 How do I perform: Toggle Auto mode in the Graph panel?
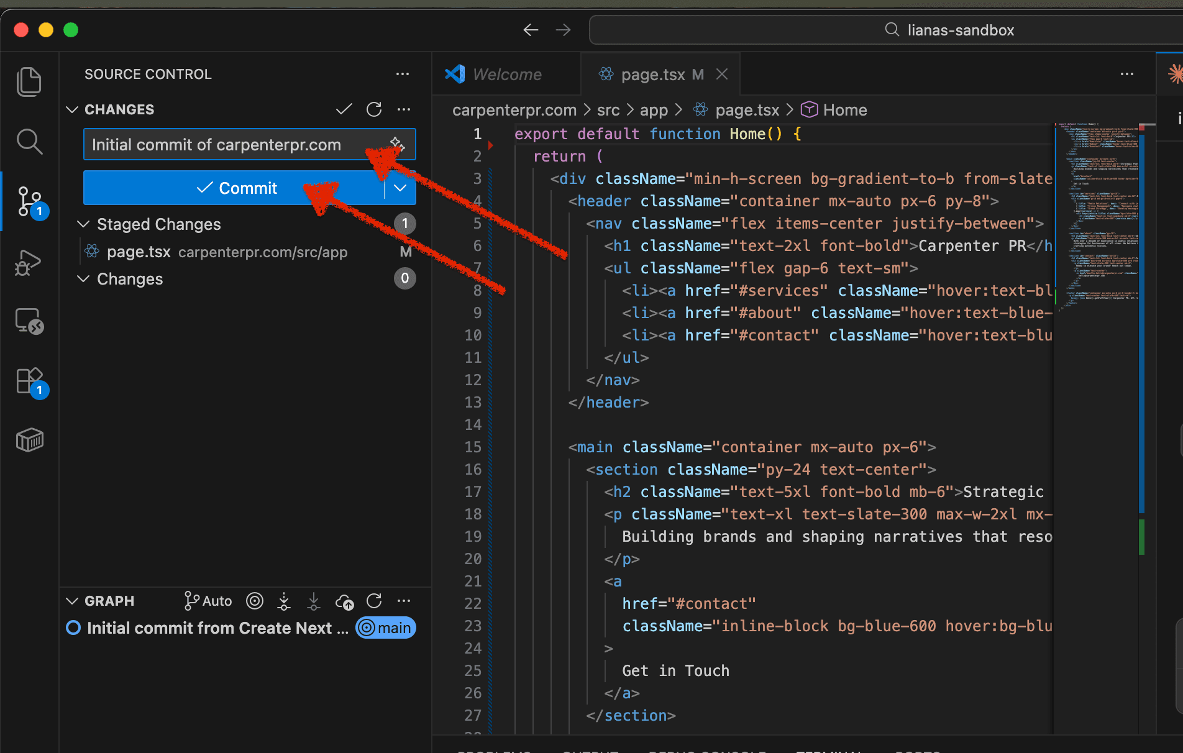207,601
